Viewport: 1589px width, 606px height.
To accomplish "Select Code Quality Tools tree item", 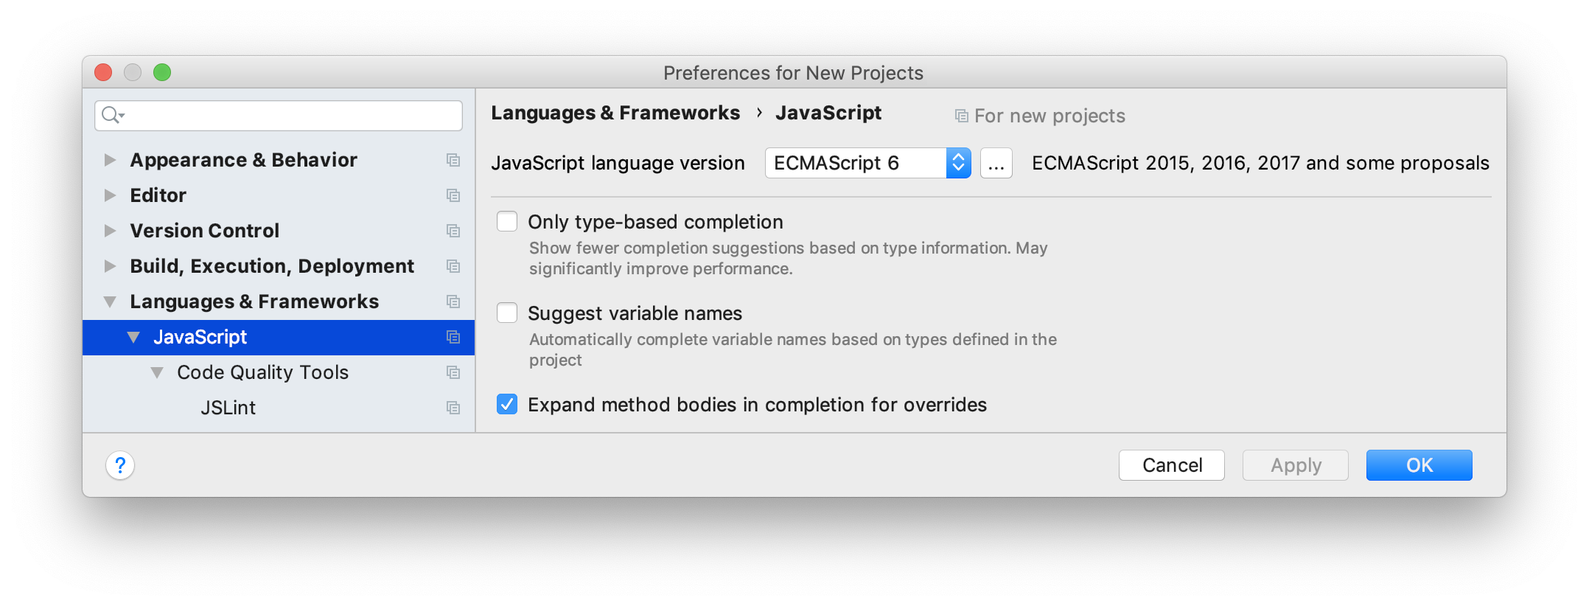I will 262,372.
